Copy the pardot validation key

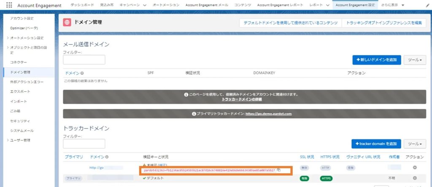[278, 170]
